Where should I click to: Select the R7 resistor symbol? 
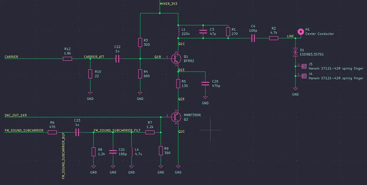(150, 132)
